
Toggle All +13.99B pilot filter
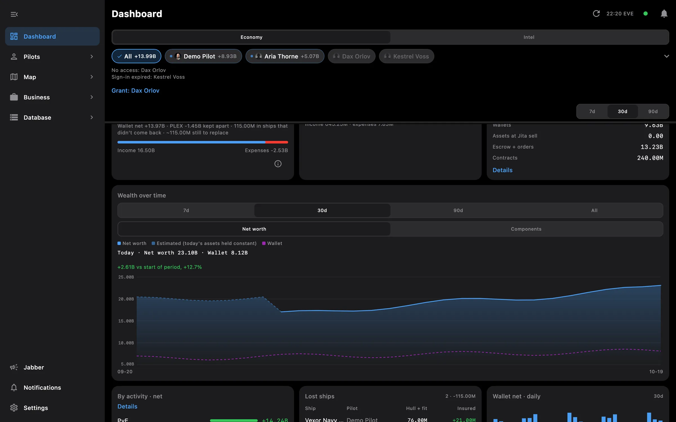[136, 56]
